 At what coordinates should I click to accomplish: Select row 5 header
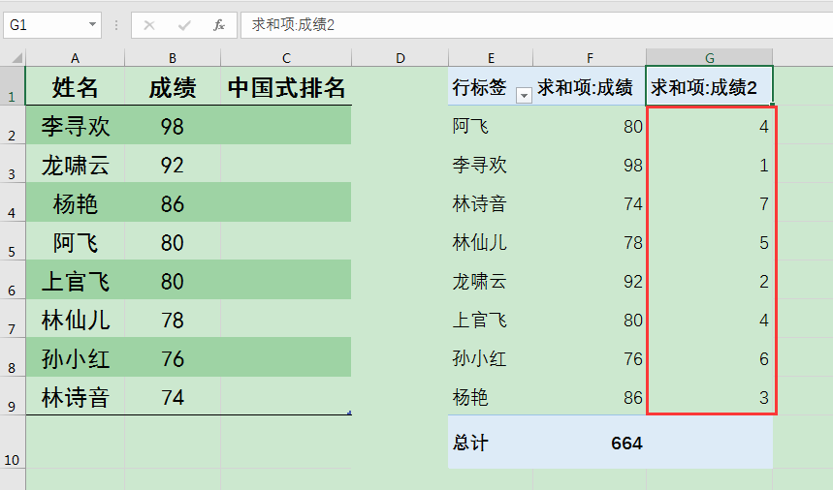click(x=13, y=241)
